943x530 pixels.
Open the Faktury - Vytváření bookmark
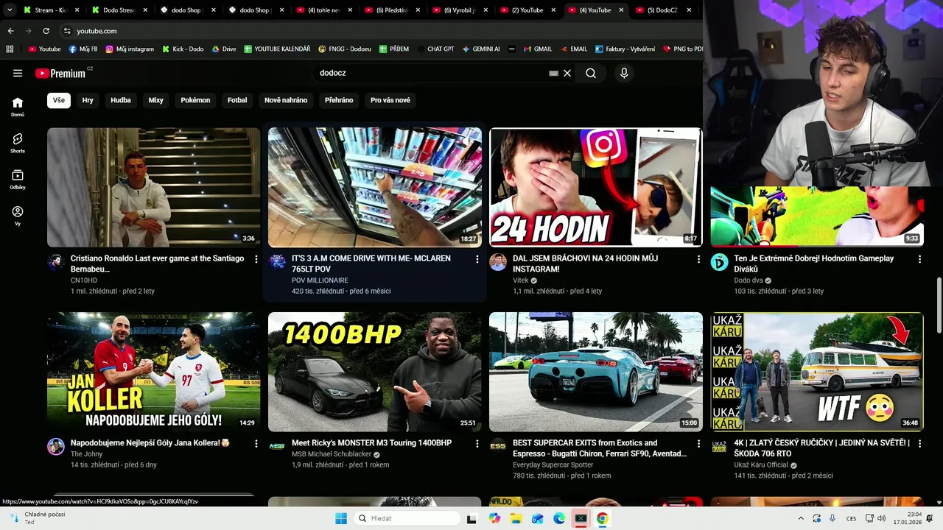point(625,49)
